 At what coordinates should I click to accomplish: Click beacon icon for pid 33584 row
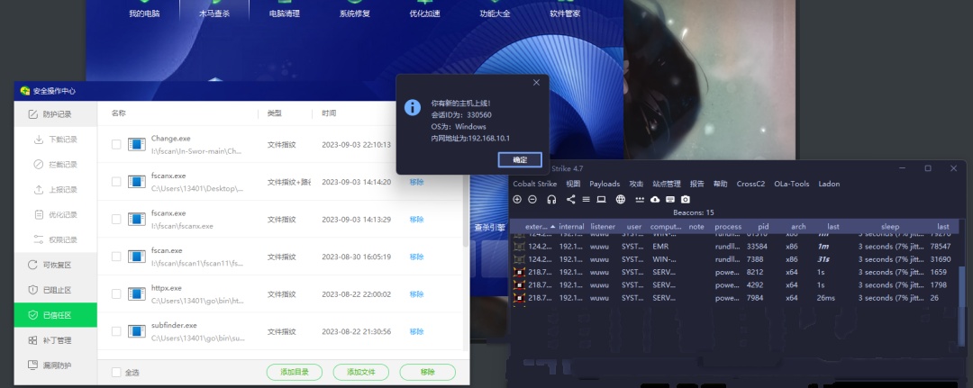518,246
